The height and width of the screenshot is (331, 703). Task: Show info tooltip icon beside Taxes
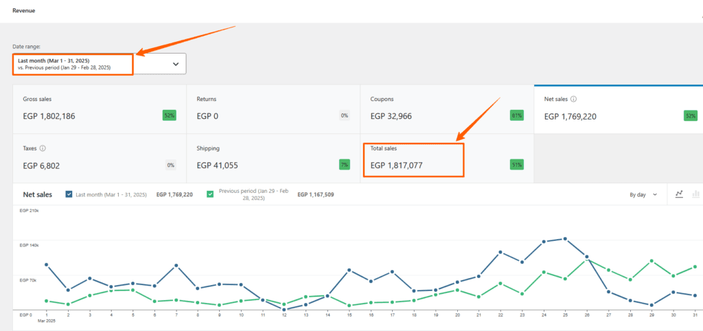(x=43, y=148)
